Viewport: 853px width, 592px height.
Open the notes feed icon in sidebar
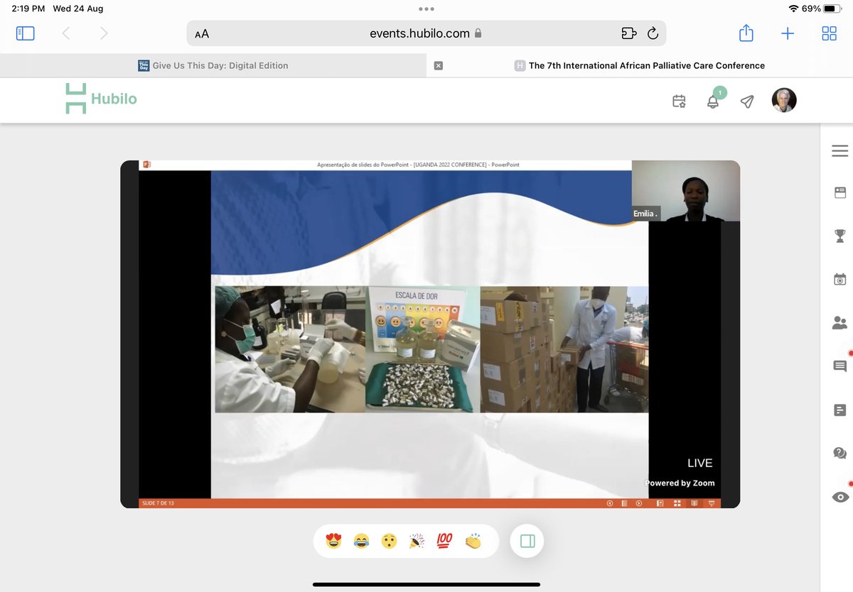(x=839, y=410)
